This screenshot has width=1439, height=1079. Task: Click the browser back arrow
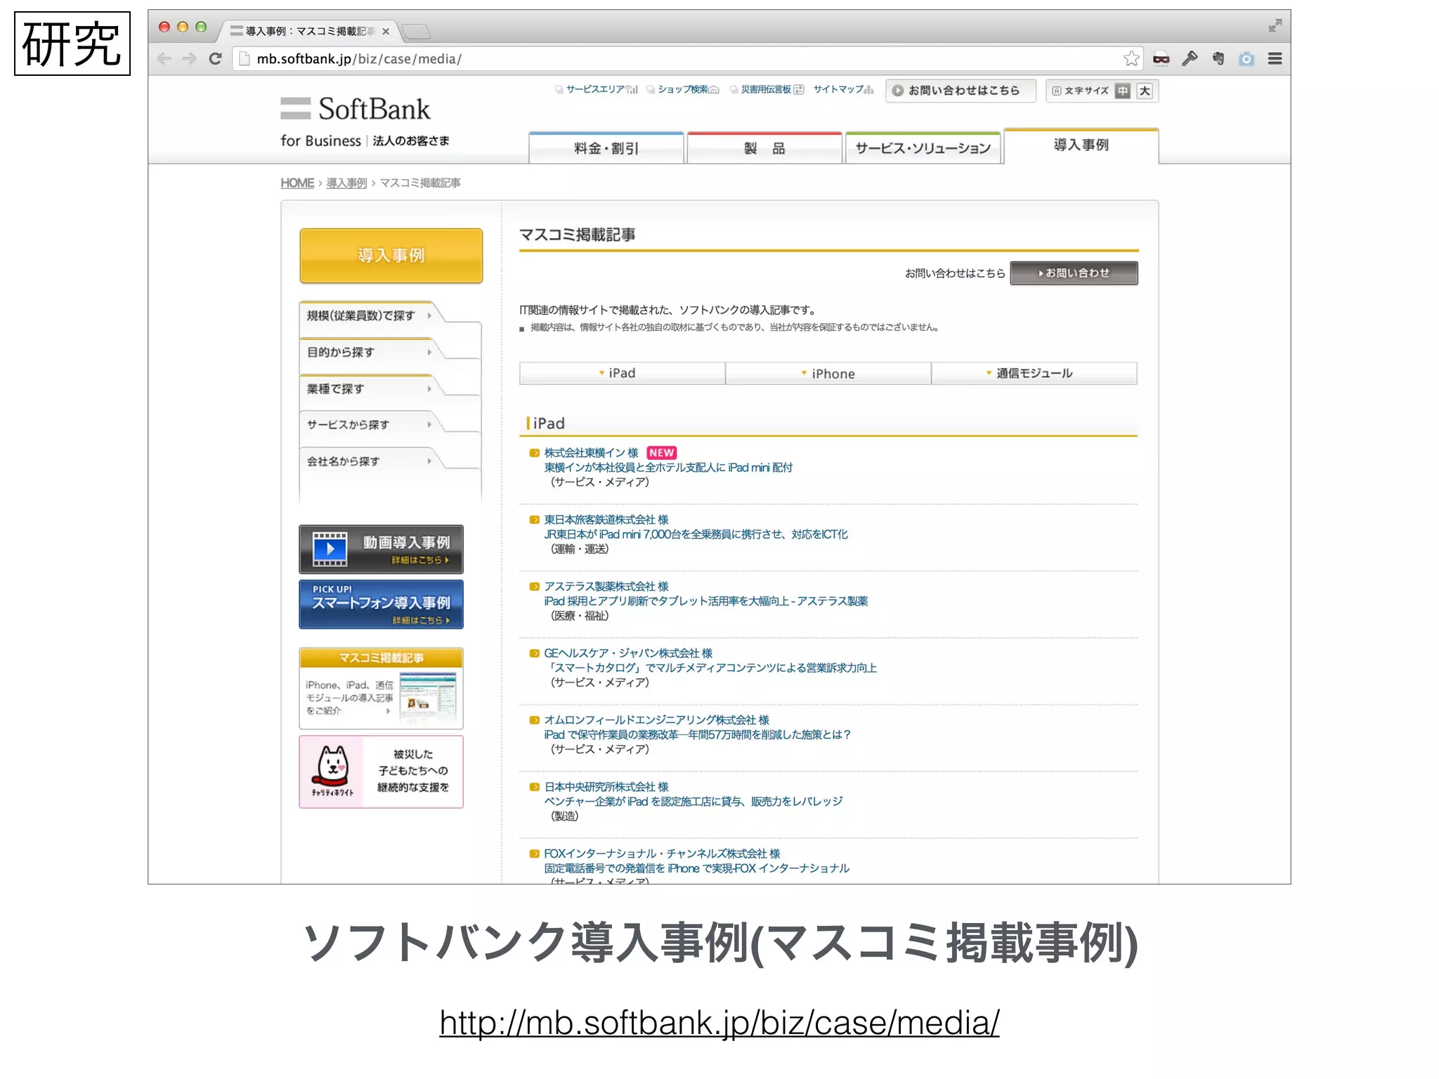pyautogui.click(x=164, y=59)
